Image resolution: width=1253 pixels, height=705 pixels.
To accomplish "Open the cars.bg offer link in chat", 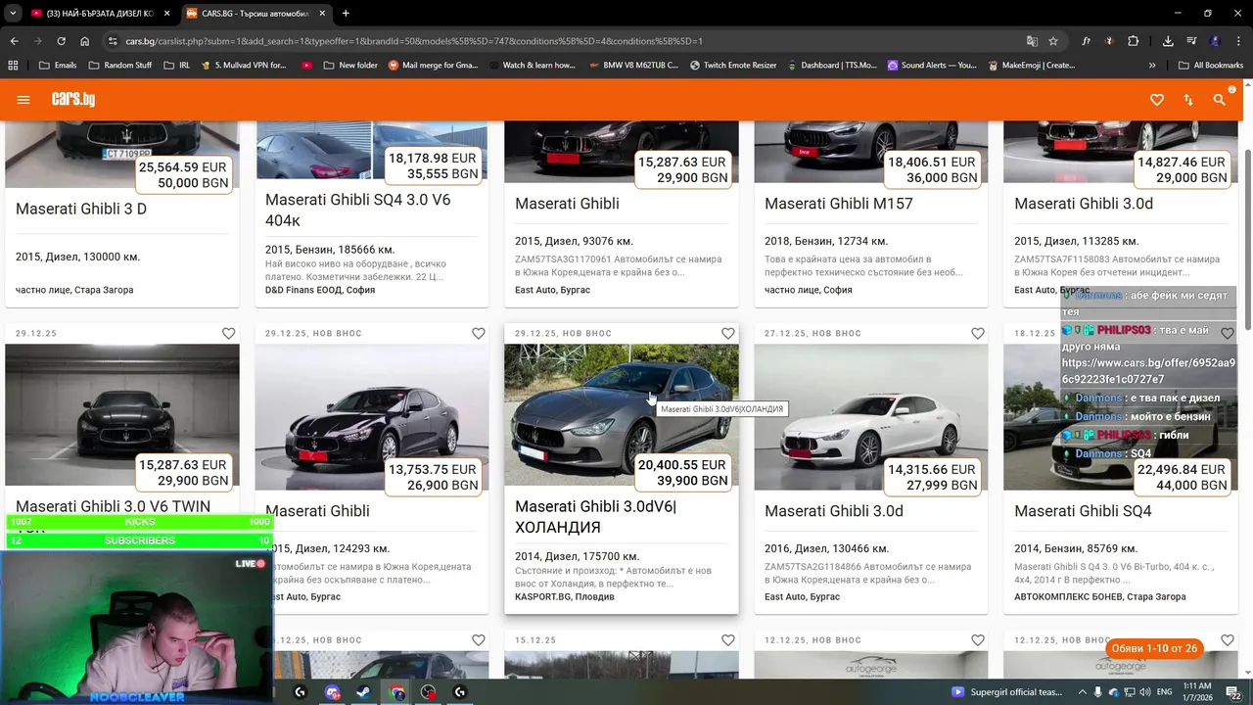I will pos(1148,371).
